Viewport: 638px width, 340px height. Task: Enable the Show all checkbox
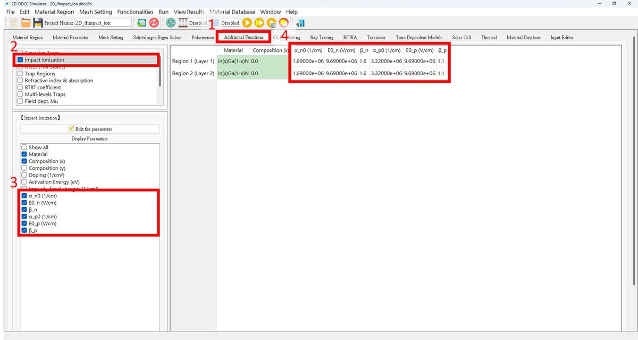point(24,147)
